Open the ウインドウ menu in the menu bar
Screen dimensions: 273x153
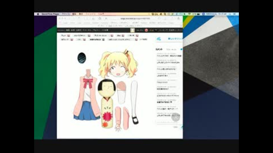pos(90,14)
